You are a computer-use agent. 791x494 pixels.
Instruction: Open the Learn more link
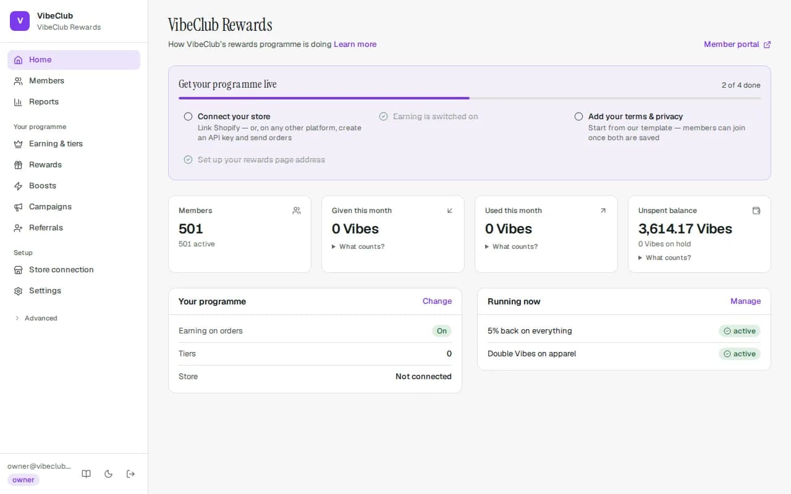355,44
